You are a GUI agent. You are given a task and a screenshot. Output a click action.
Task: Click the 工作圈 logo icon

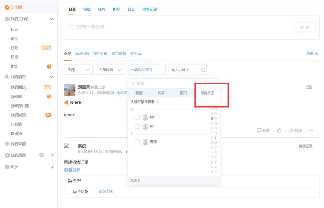click(x=7, y=8)
